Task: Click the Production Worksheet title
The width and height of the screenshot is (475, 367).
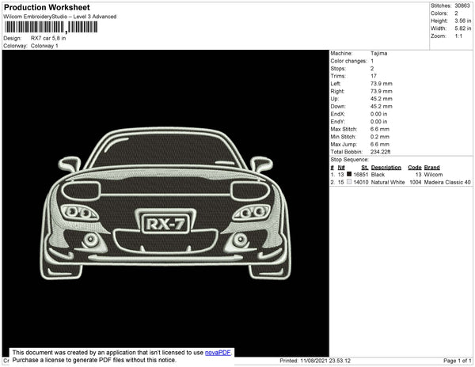Action: [x=47, y=8]
